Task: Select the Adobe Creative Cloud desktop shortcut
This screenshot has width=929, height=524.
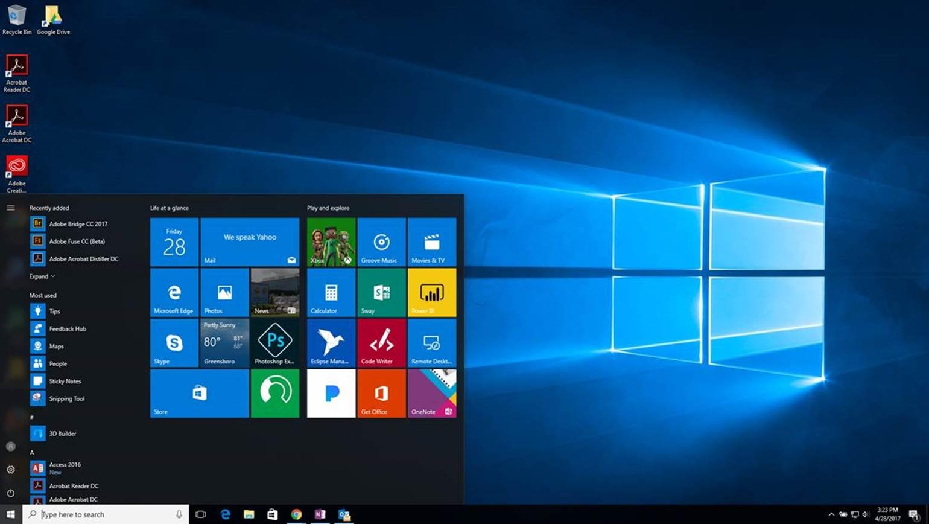Action: 17,174
